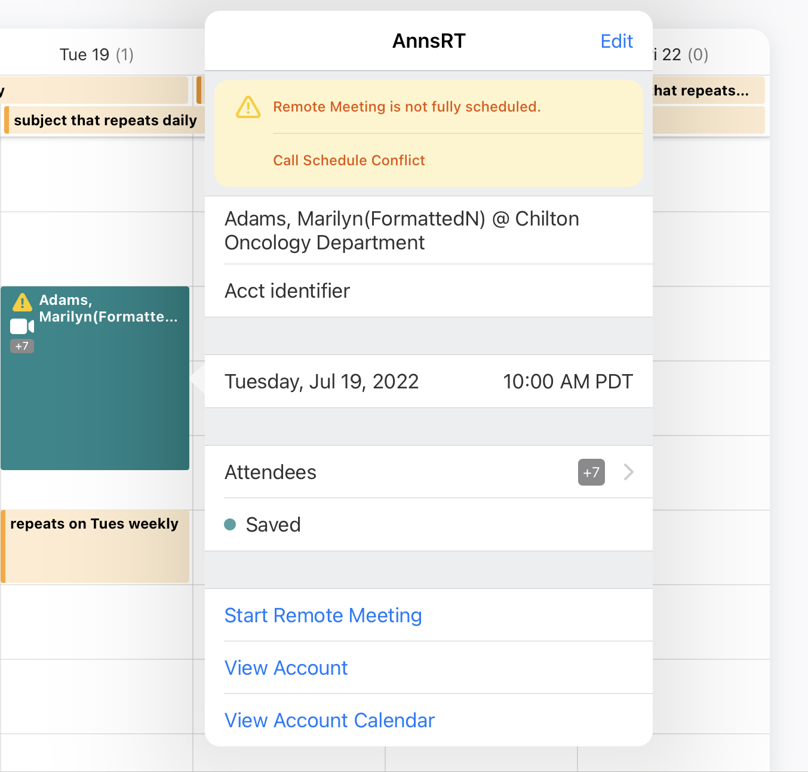Tap Edit in the popover header
Viewport: 808px width, 772px height.
(616, 41)
